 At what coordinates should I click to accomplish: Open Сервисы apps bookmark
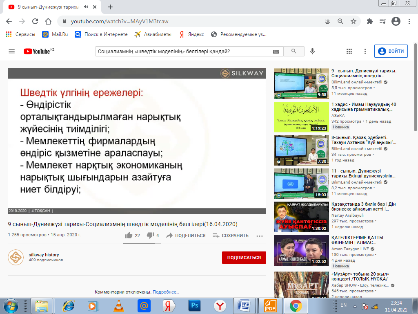point(20,34)
